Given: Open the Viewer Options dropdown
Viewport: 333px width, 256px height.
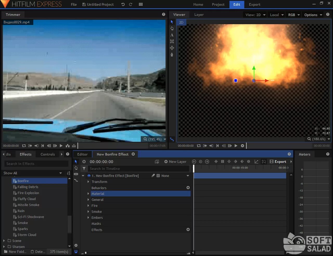Looking at the screenshot, I should pos(313,15).
